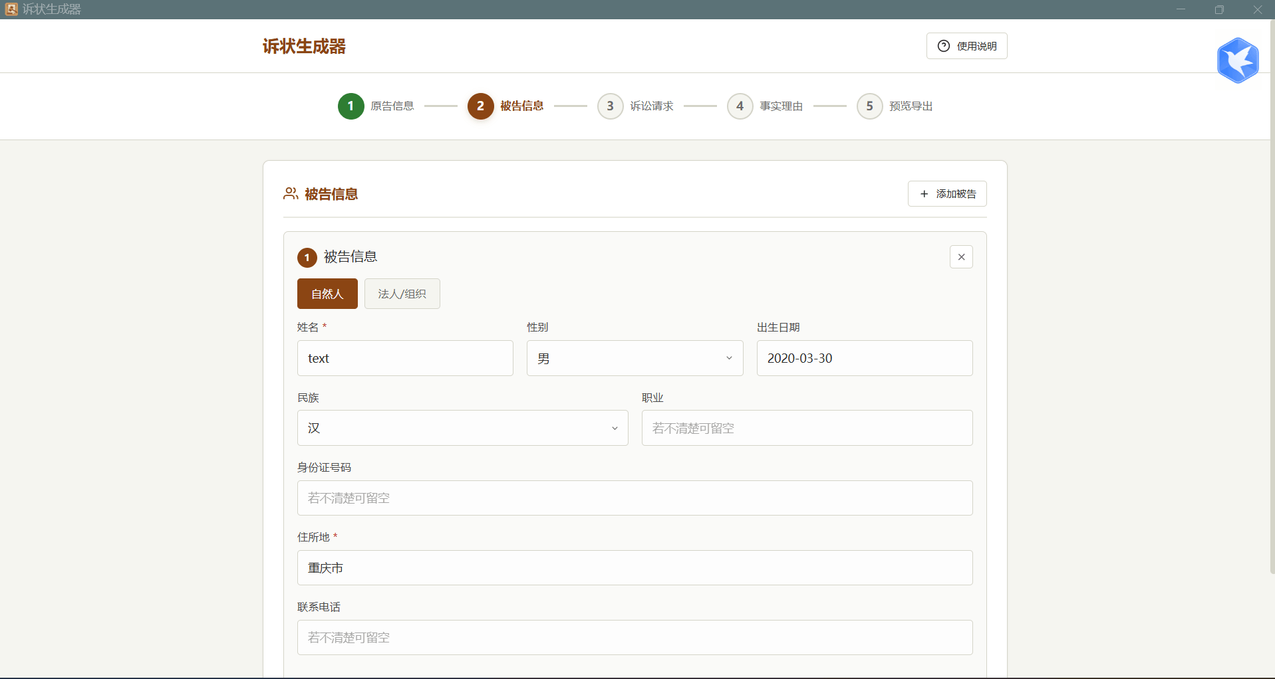Click the blue bird floating icon

[1237, 60]
